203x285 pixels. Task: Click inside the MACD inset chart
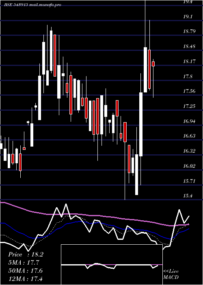pos(112,265)
